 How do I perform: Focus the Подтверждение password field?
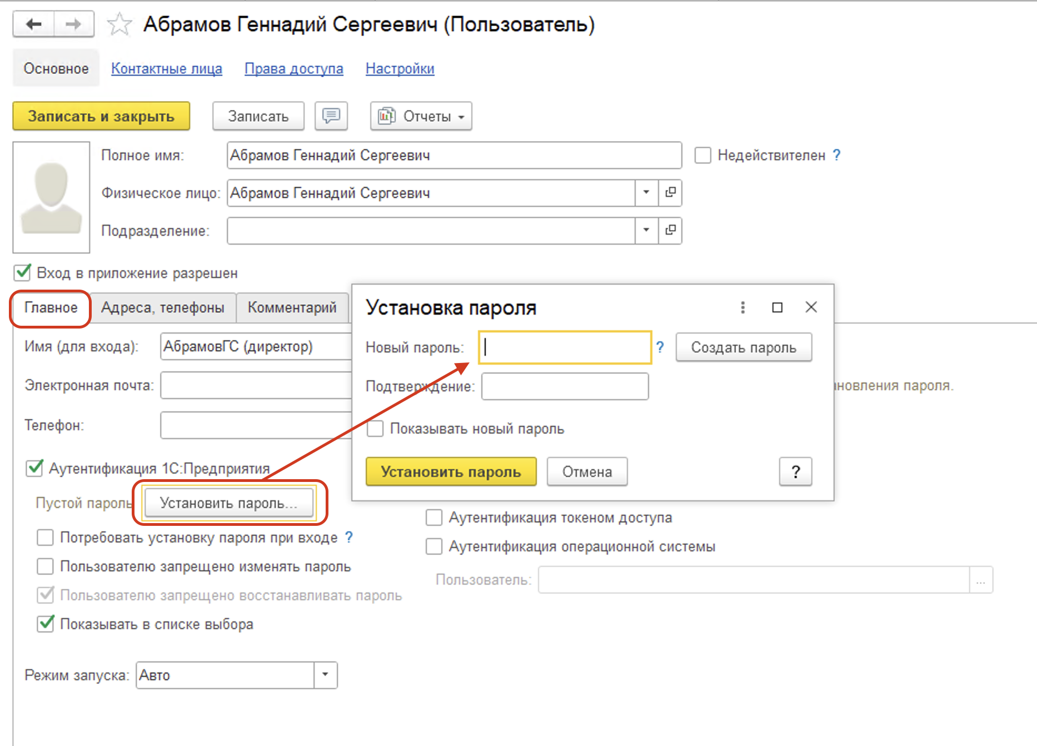click(564, 386)
